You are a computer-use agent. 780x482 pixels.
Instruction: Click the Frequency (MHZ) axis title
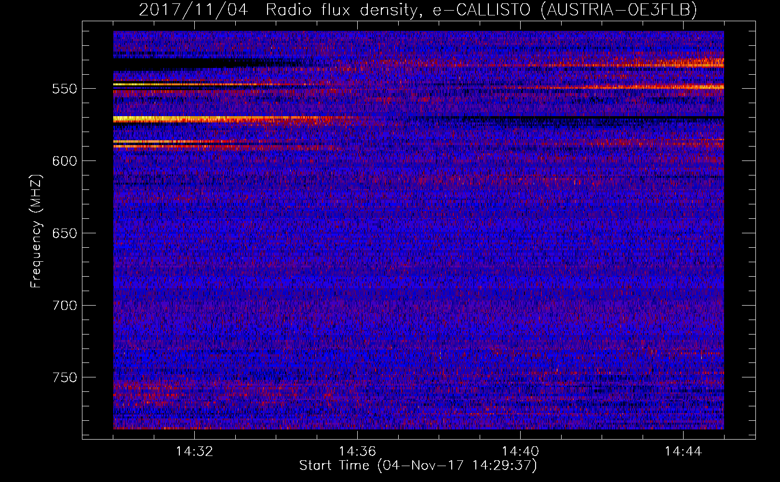pyautogui.click(x=37, y=231)
